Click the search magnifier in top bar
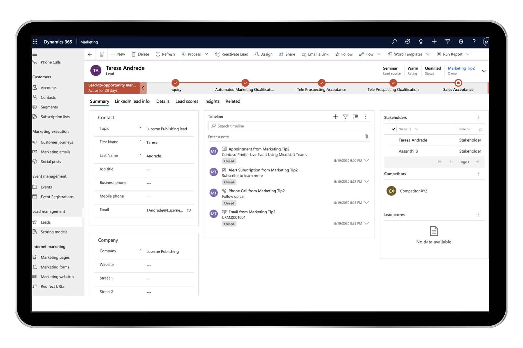This screenshot has width=523, height=348. (x=394, y=42)
